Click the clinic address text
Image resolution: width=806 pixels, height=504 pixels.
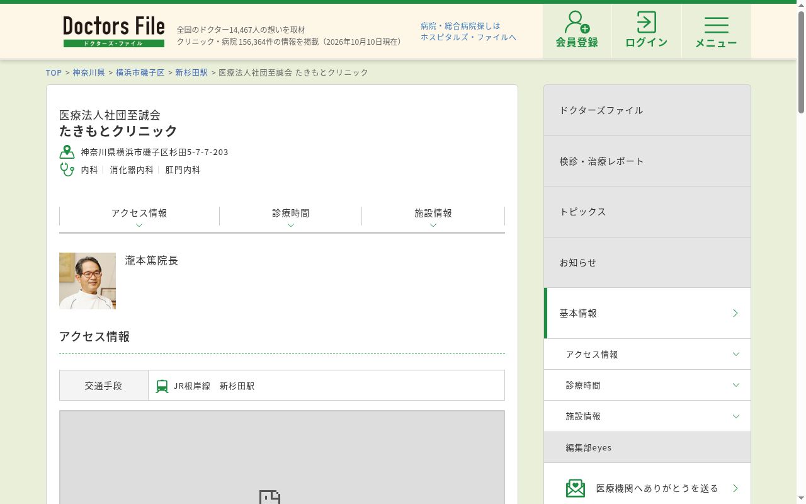pyautogui.click(x=154, y=152)
